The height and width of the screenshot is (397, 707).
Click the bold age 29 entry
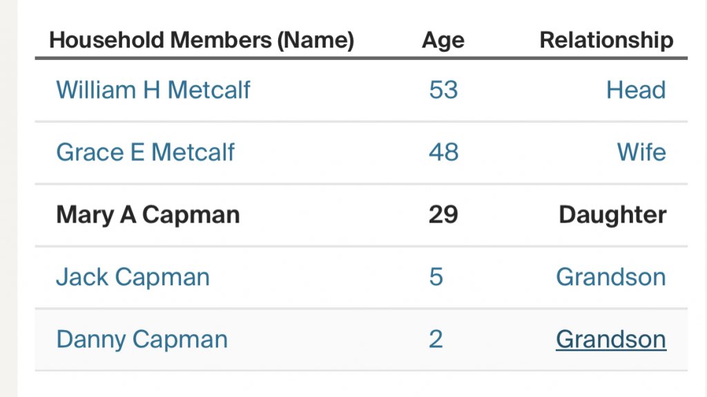(443, 215)
